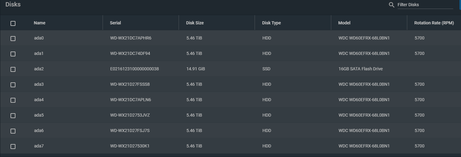
Task: Click the Disk Size column header
Action: [x=195, y=23]
